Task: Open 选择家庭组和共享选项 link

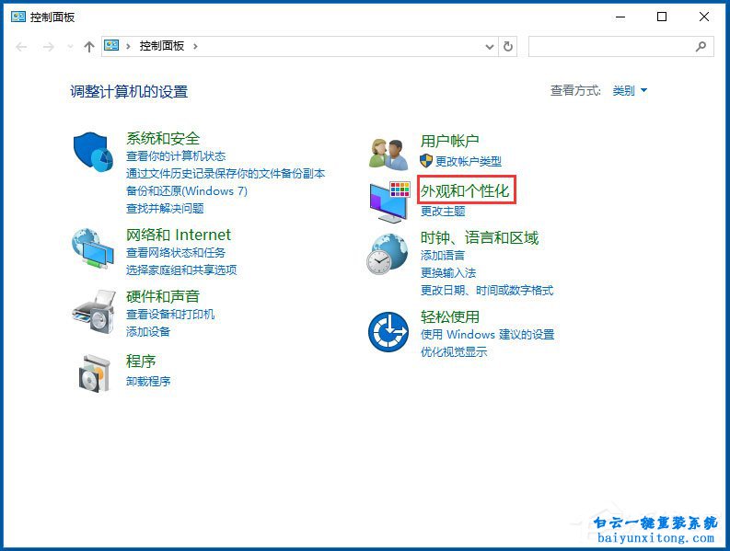Action: pos(181,270)
